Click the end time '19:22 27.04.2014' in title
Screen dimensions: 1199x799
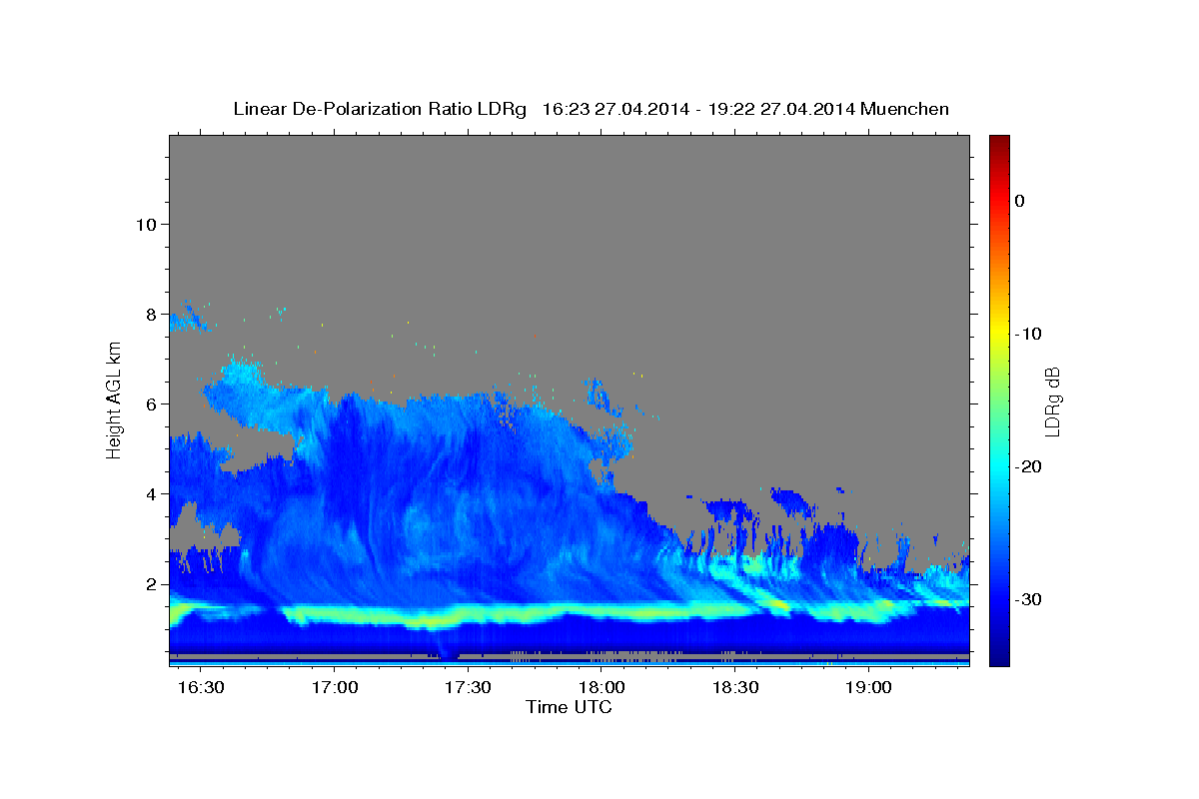(x=780, y=109)
